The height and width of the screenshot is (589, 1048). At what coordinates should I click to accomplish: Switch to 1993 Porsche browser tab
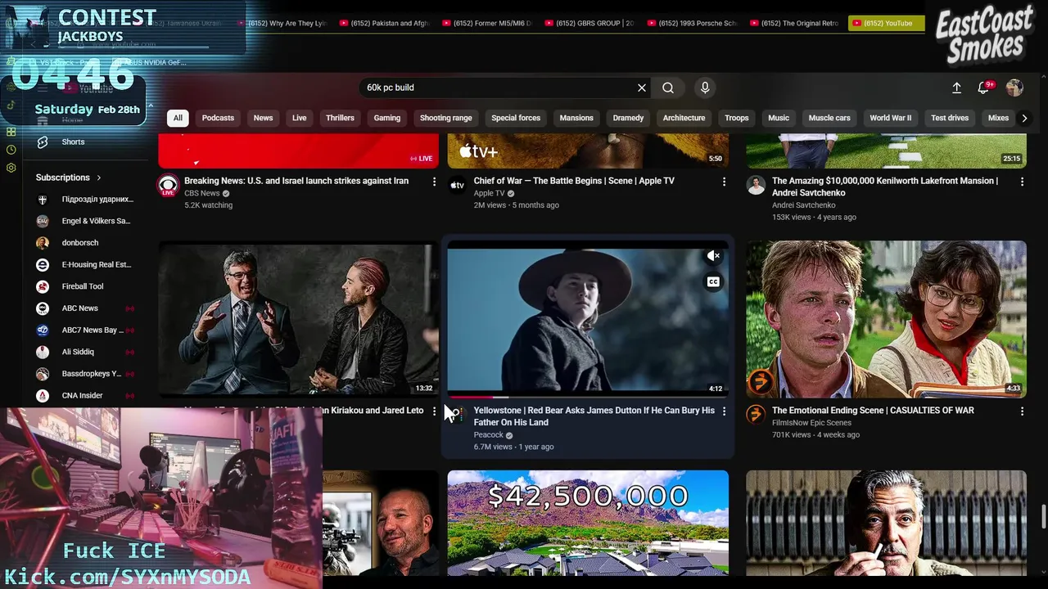[x=692, y=23]
